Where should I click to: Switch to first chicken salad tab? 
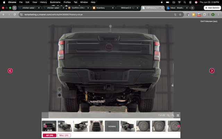28,8
